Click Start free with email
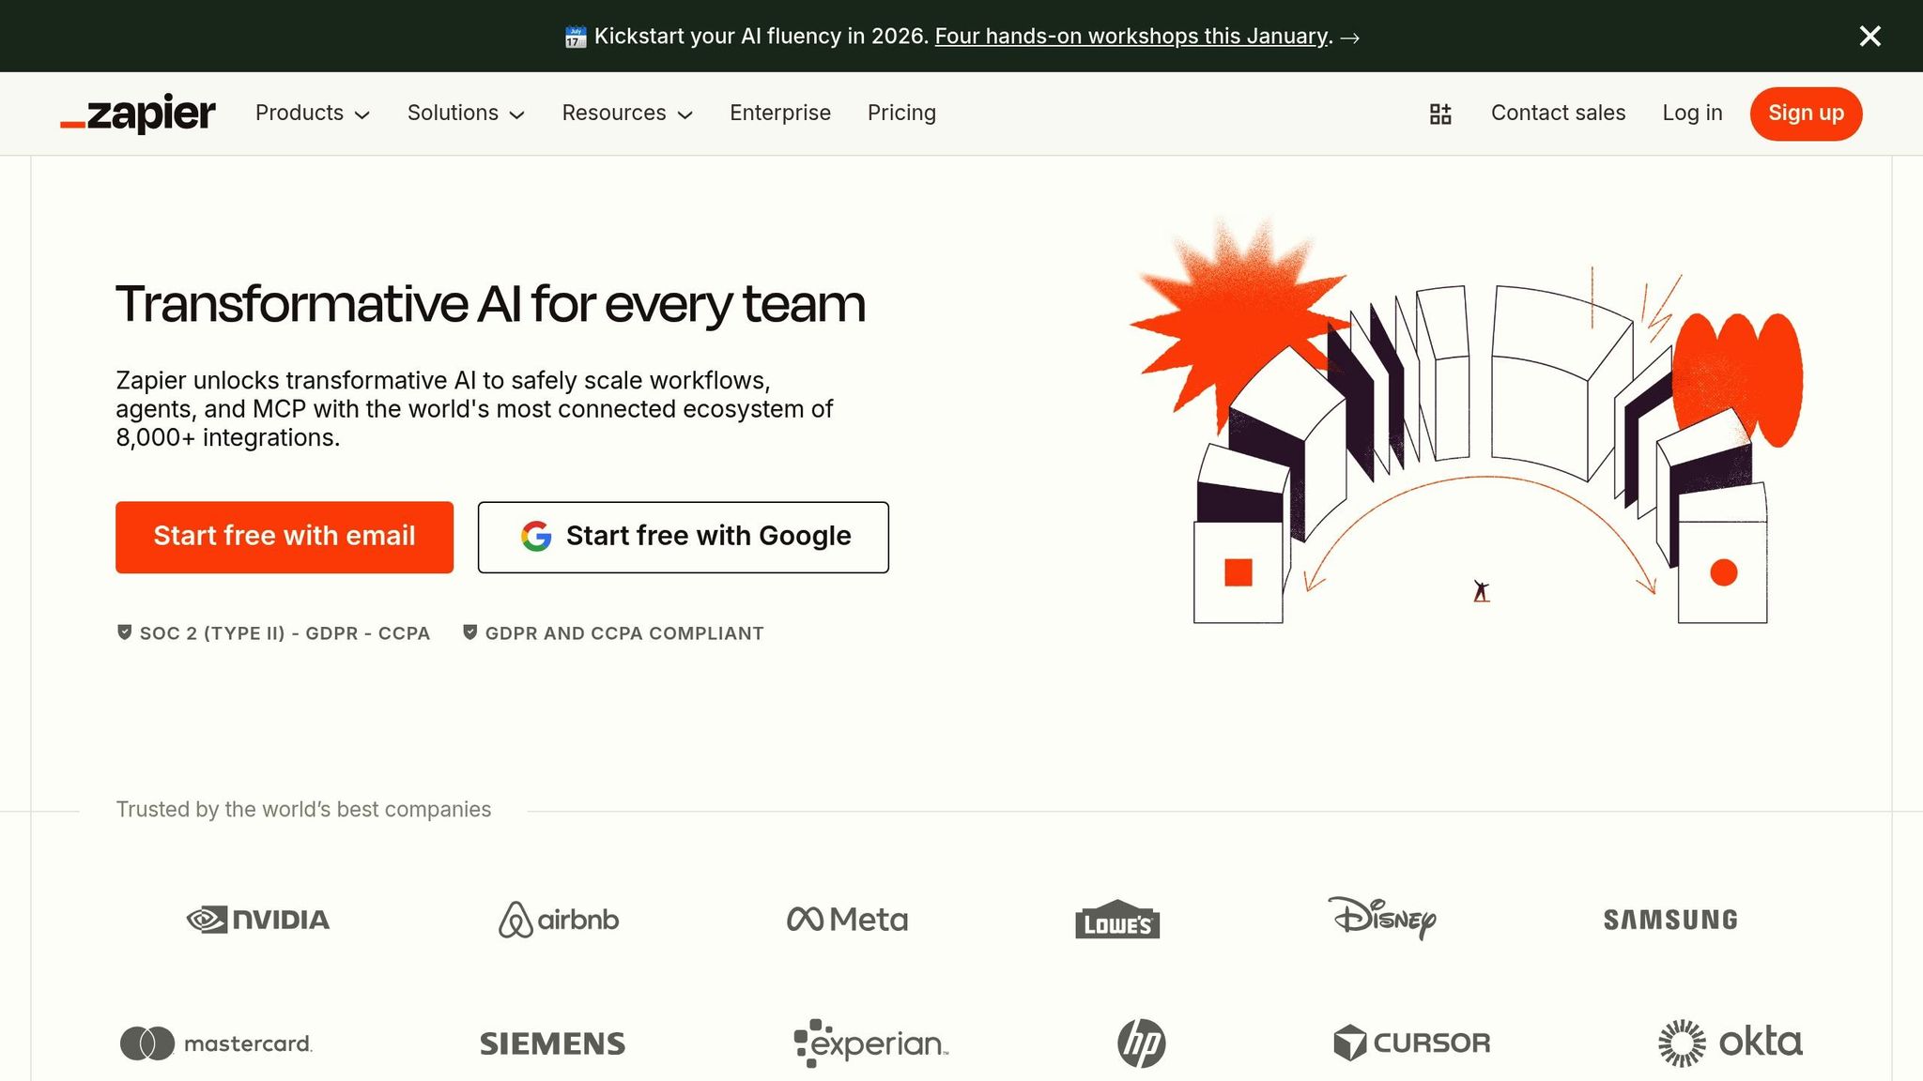 tap(284, 536)
